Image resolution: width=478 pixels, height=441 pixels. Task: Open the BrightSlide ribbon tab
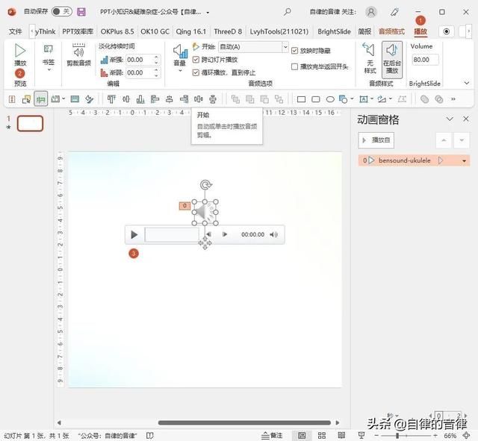pos(335,31)
